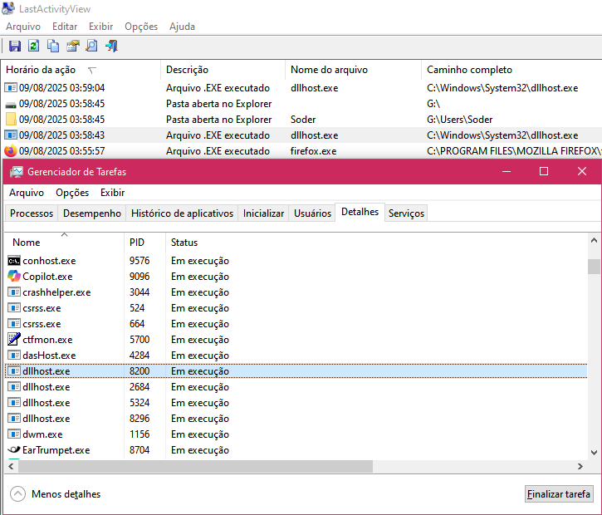
Task: Open Properties icon in LastActivityView toolbar
Action: point(72,46)
